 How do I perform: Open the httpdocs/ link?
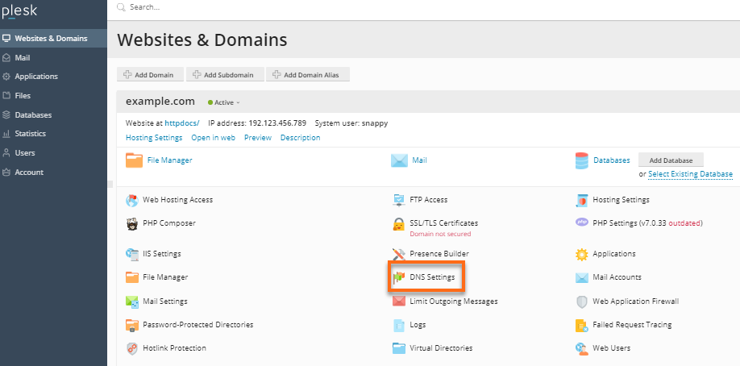pyautogui.click(x=181, y=123)
